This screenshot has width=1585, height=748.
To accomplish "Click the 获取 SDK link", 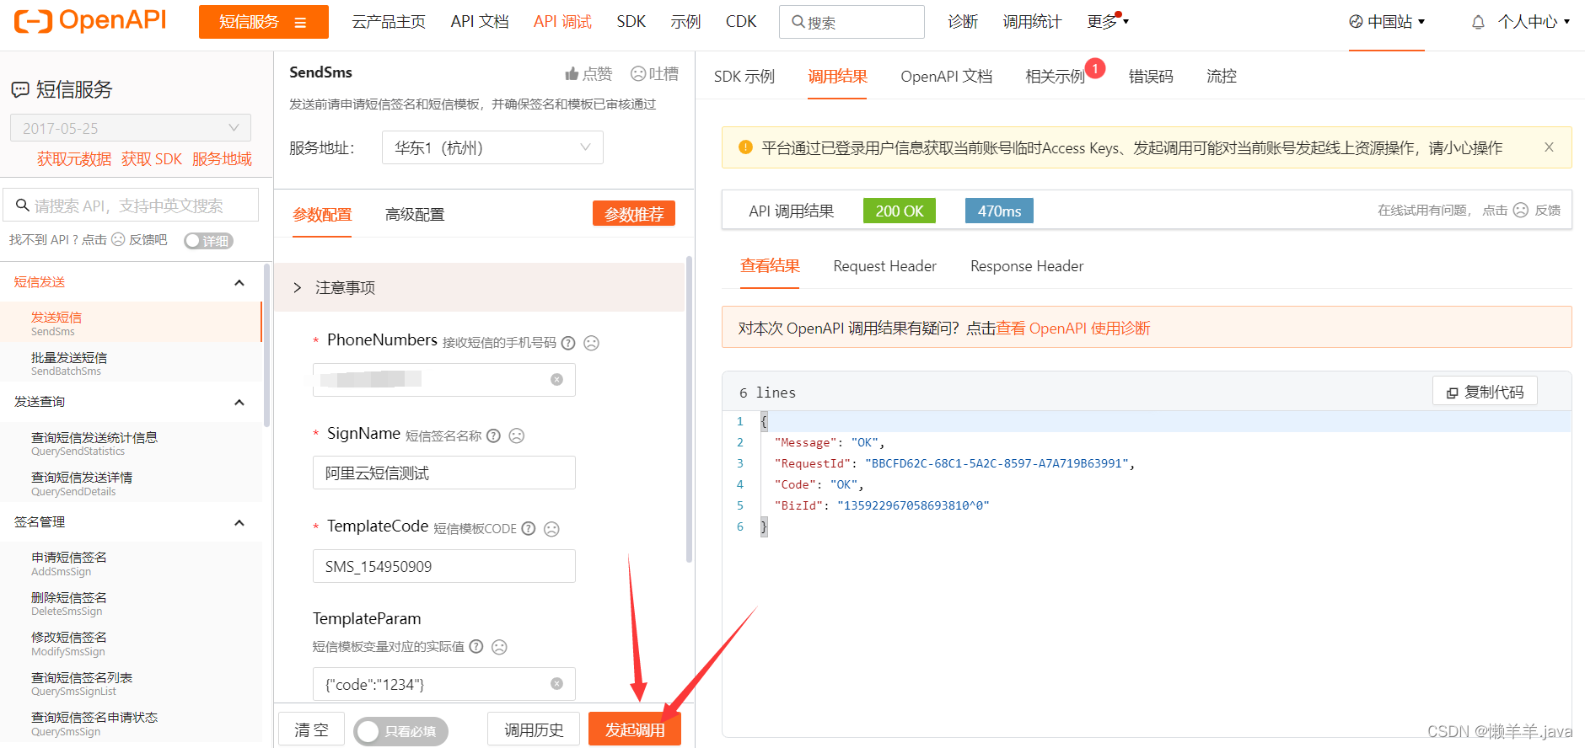I will [152, 159].
